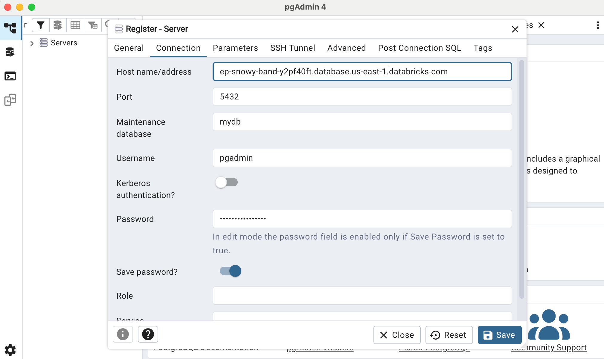Click the filter icon in the browser toolbar
The image size is (604, 359).
(x=41, y=25)
